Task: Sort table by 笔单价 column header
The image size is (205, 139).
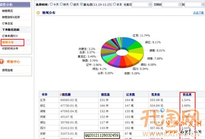Action: click(155, 94)
